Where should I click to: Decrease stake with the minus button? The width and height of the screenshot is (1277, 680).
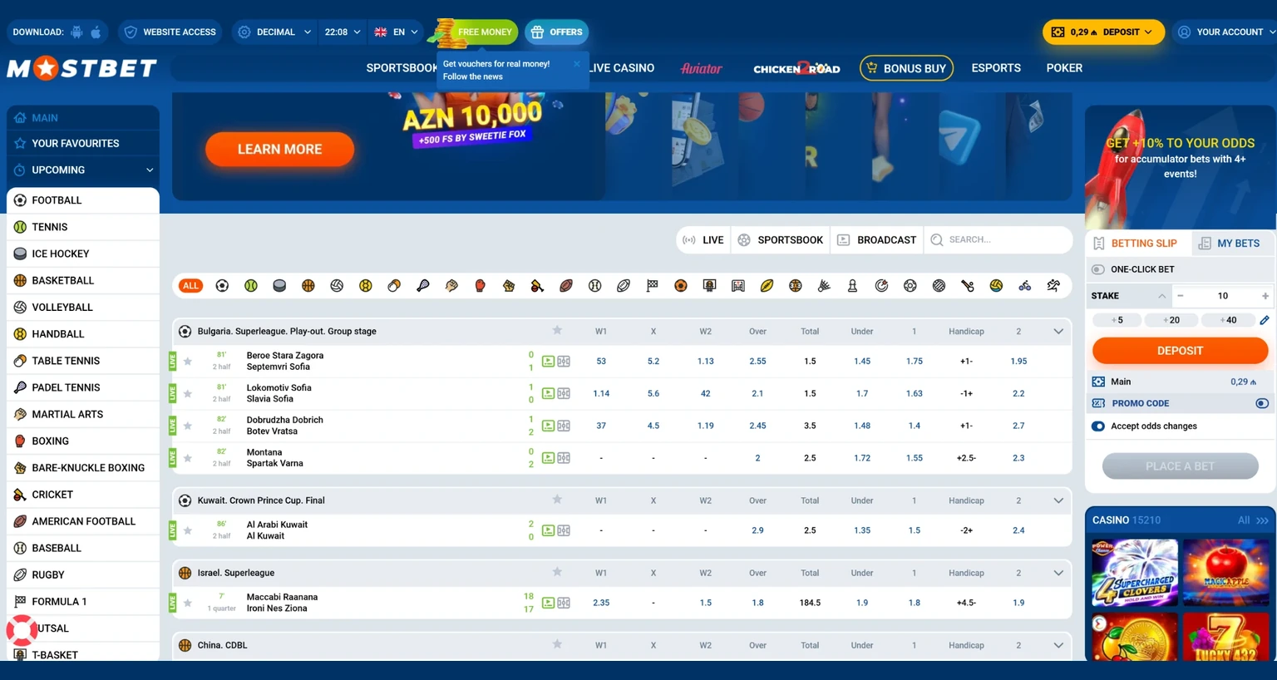click(1180, 296)
